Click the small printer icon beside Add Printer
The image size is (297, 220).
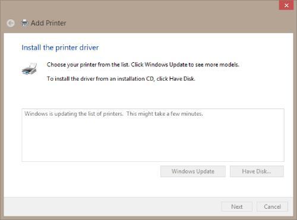coord(24,23)
